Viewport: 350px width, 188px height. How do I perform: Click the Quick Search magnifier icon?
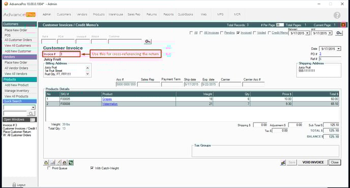pos(31,114)
